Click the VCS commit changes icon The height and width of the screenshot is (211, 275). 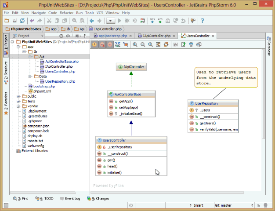pyautogui.click(x=160, y=21)
